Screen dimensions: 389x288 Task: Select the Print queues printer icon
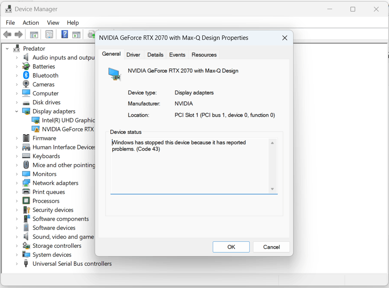point(26,192)
